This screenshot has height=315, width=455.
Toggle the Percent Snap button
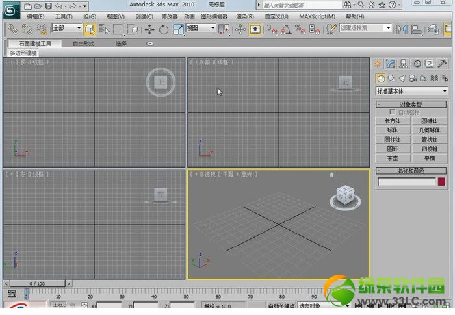300,29
